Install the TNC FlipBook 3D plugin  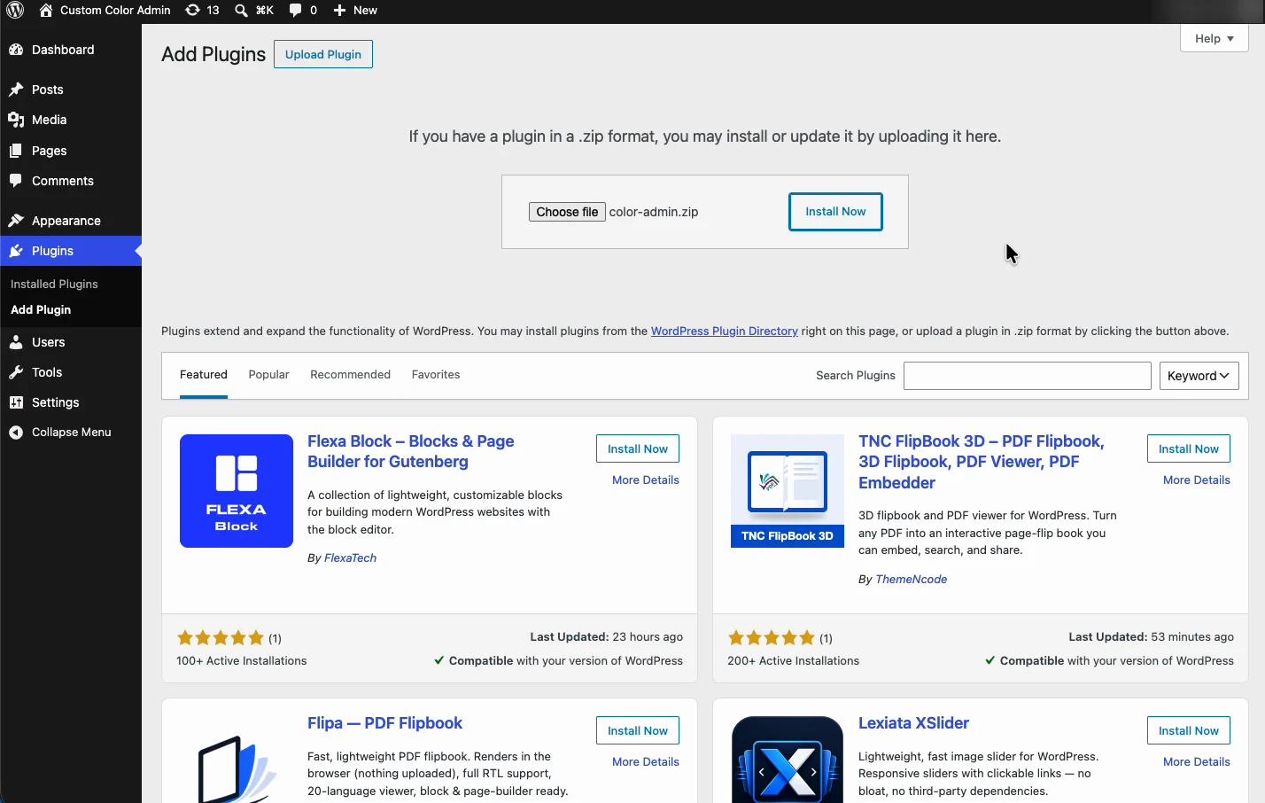click(x=1189, y=448)
